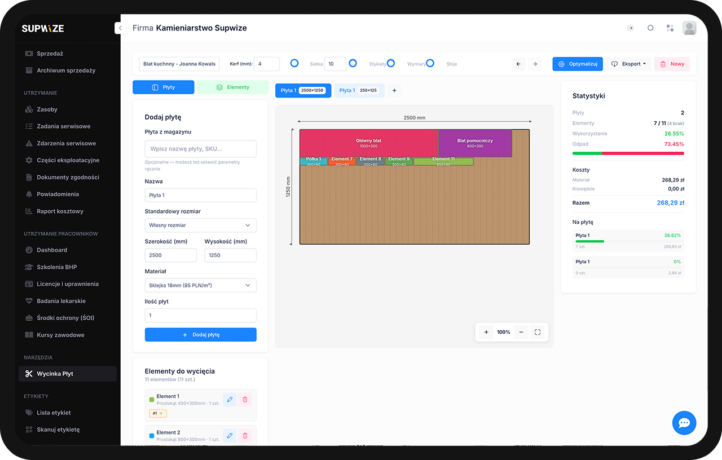Open the apps grid icon in the header
The image size is (722, 460).
point(670,27)
